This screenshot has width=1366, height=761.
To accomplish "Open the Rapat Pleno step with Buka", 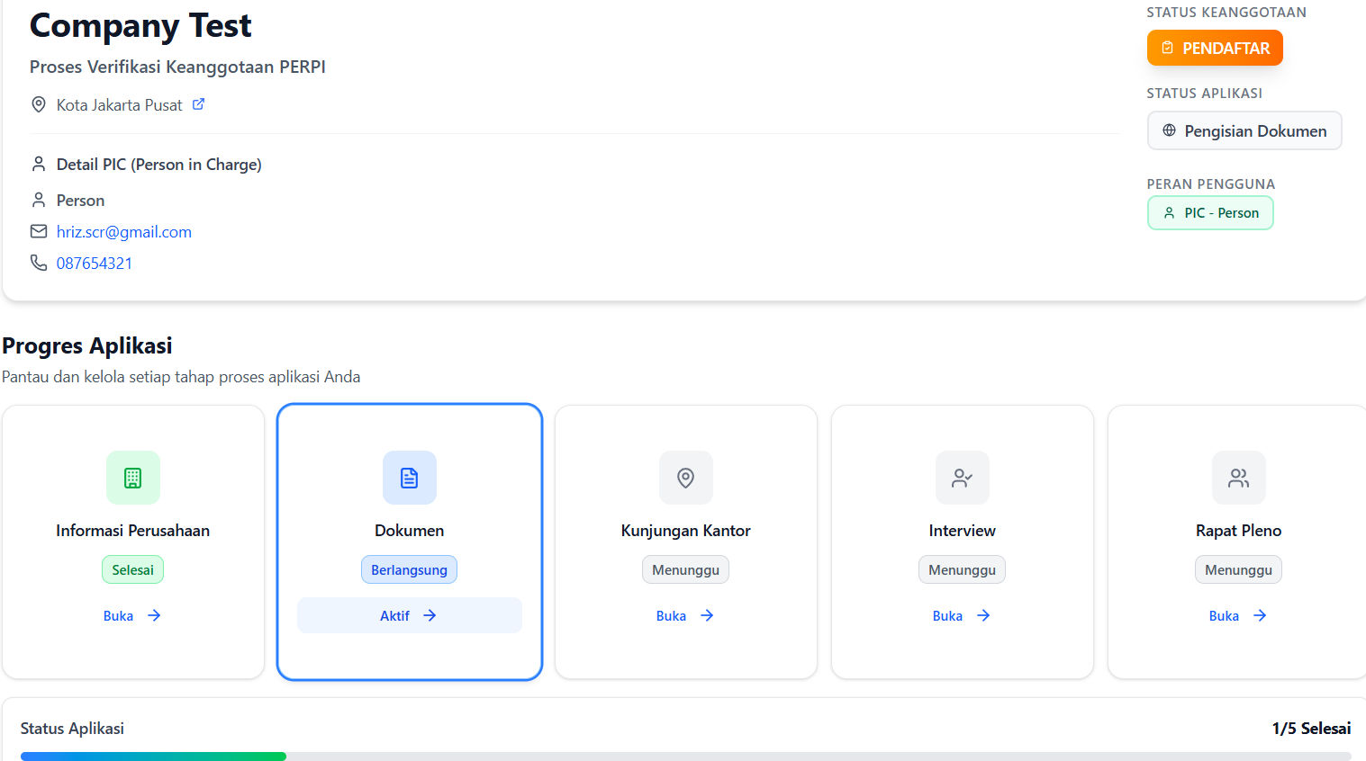I will (x=1237, y=616).
